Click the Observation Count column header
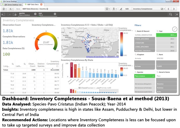This screenshot has height=128, width=180. click(x=32, y=65)
